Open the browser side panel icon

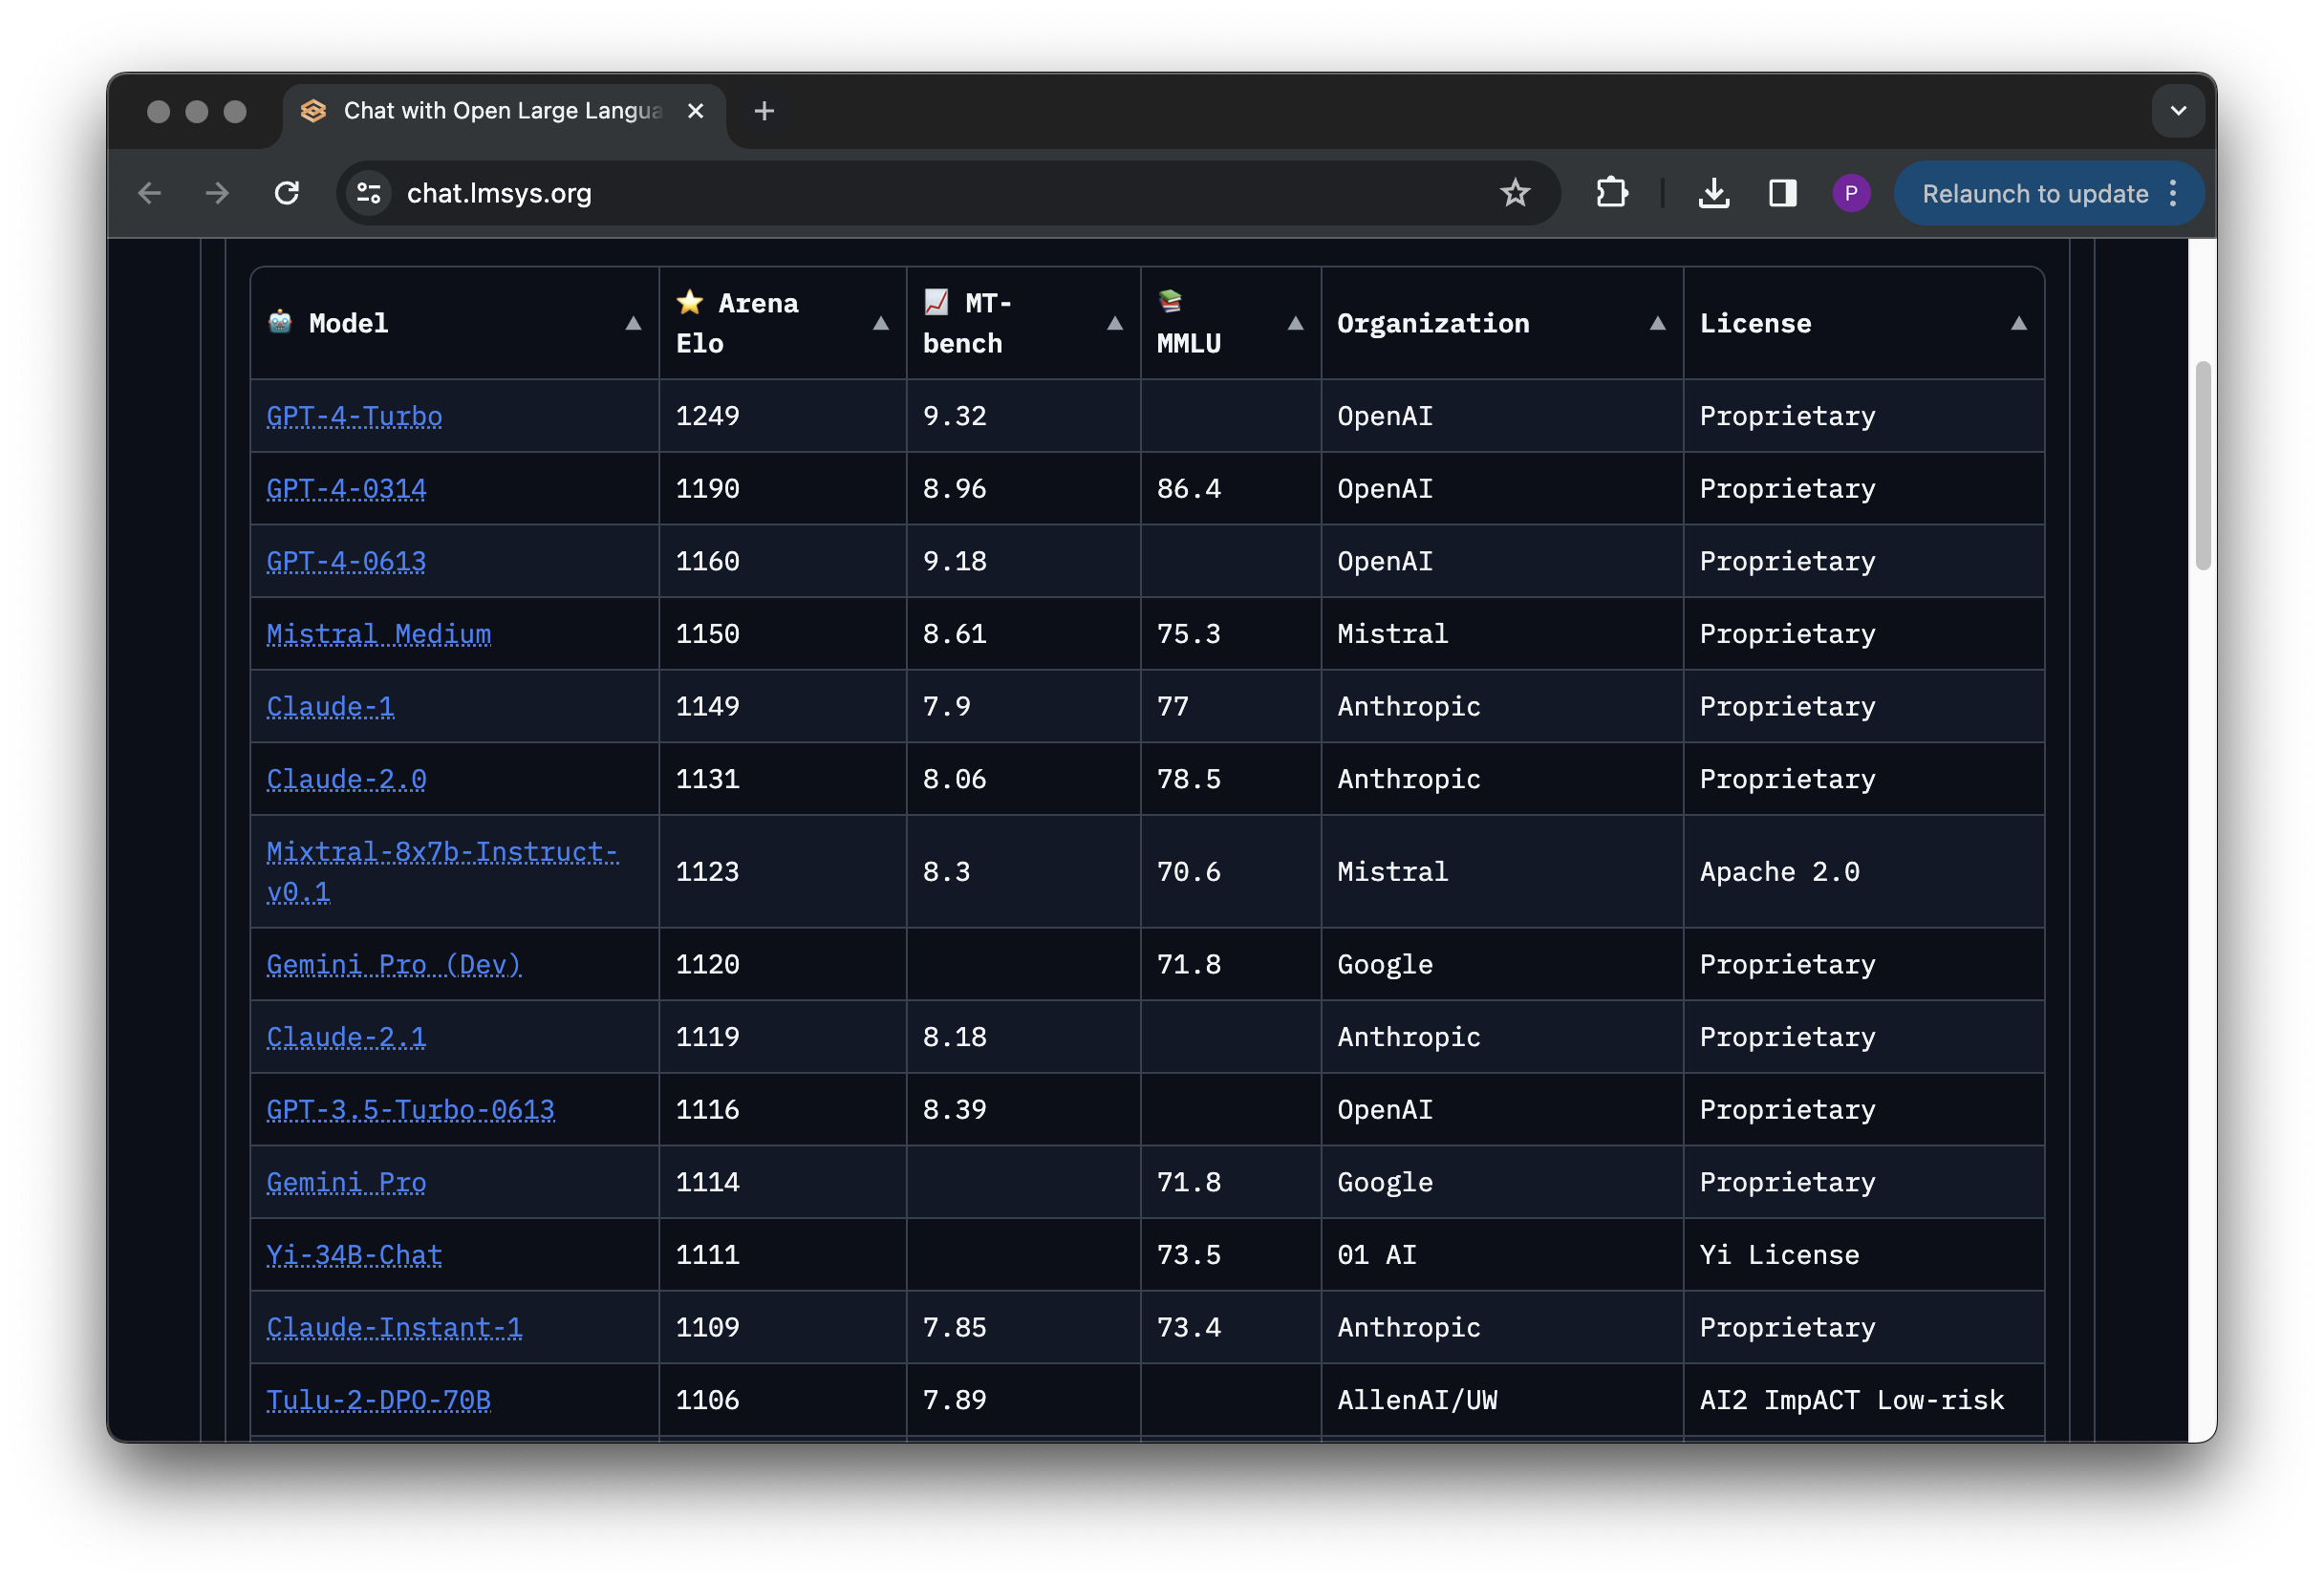tap(1783, 193)
